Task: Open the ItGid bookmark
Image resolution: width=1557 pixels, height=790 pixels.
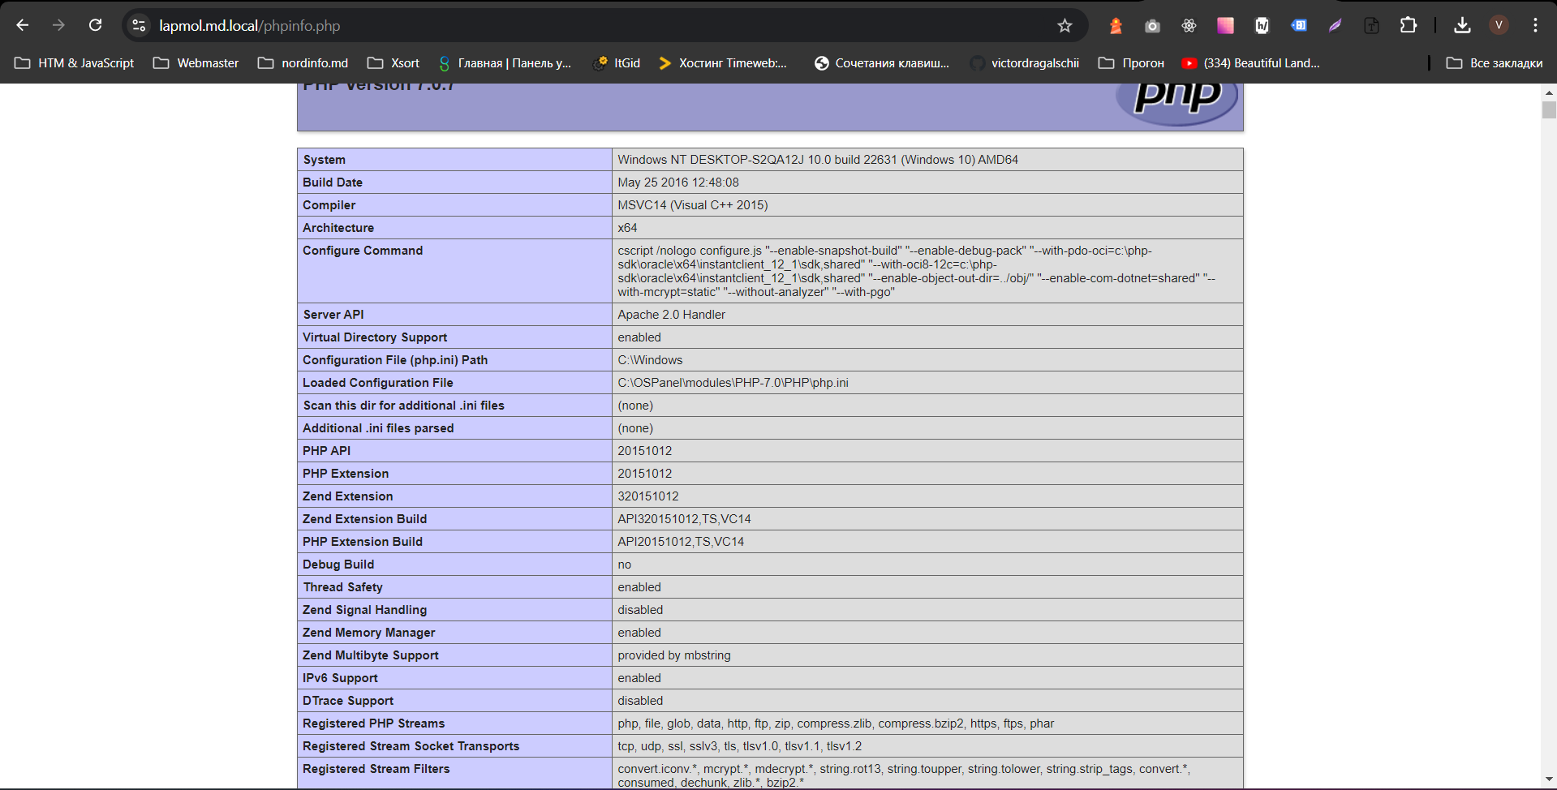Action: coord(617,62)
